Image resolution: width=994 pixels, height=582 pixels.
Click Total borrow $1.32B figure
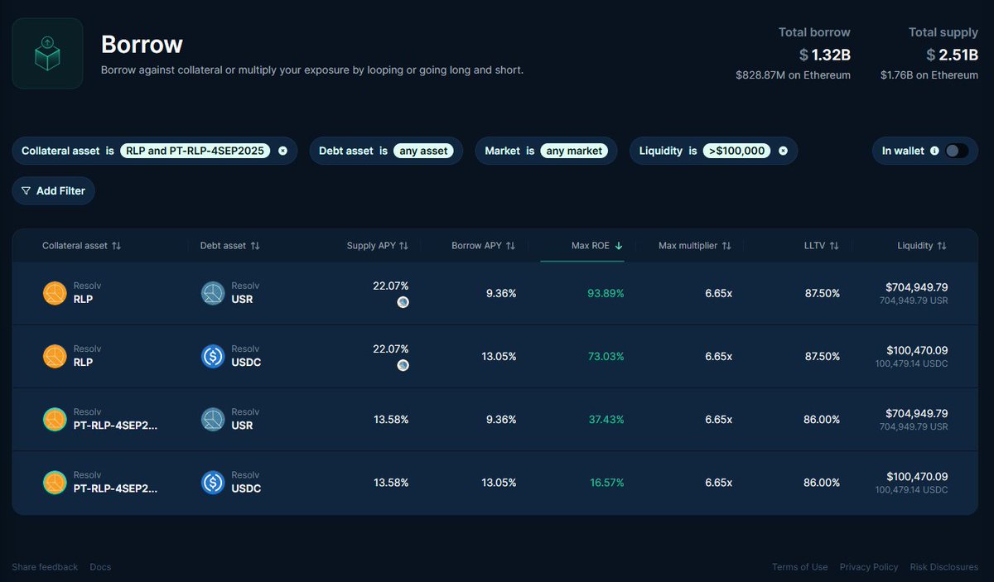[x=824, y=55]
